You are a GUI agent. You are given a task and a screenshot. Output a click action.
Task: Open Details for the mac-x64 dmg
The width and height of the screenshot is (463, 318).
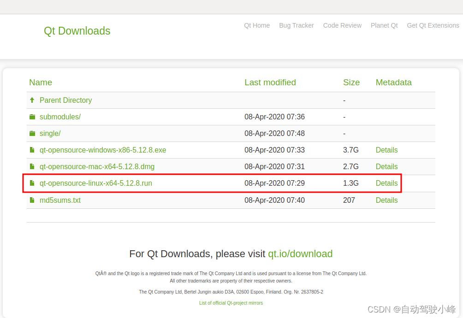click(386, 166)
